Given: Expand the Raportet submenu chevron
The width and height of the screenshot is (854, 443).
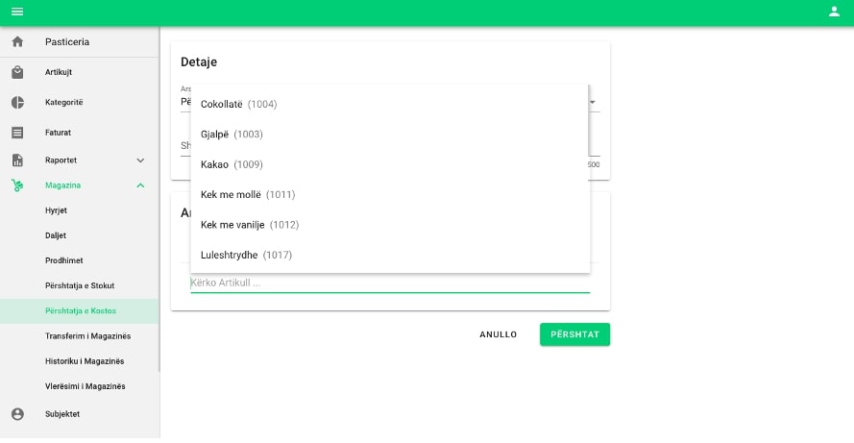Looking at the screenshot, I should [140, 160].
